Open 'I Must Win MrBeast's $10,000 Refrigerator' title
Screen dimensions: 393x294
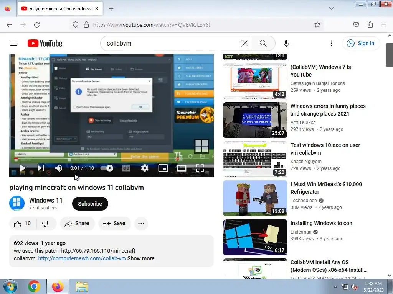[x=326, y=188]
